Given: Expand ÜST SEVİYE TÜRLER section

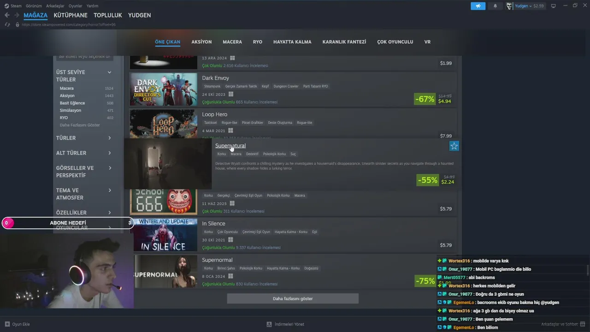Looking at the screenshot, I should (109, 72).
